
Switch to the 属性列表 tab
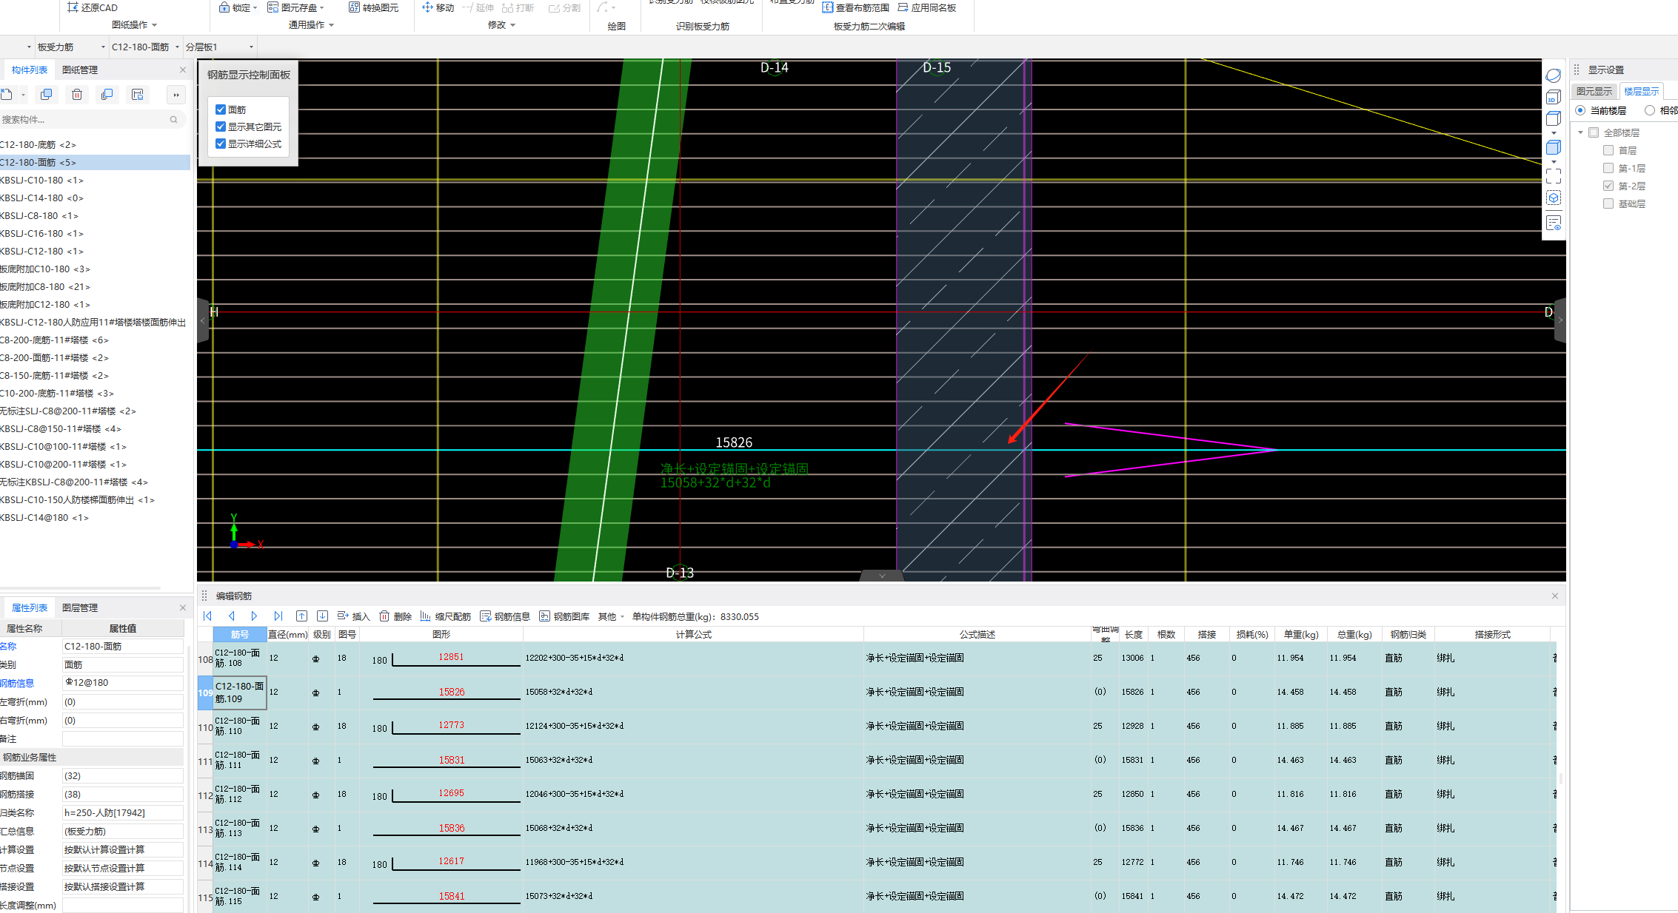pyautogui.click(x=30, y=607)
